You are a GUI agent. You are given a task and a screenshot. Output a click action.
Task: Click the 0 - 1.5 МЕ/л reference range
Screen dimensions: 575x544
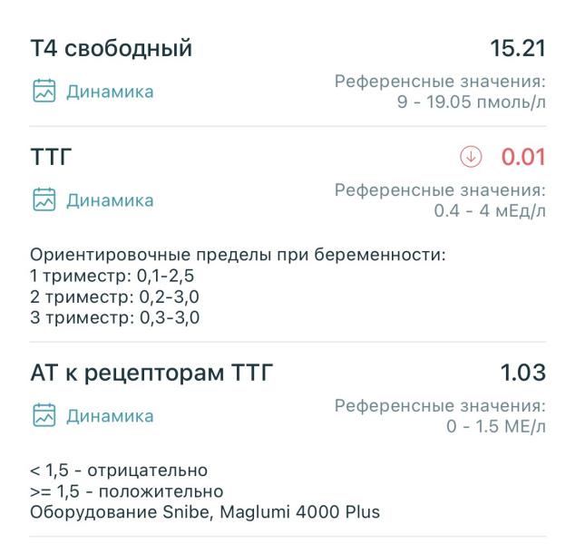click(496, 426)
